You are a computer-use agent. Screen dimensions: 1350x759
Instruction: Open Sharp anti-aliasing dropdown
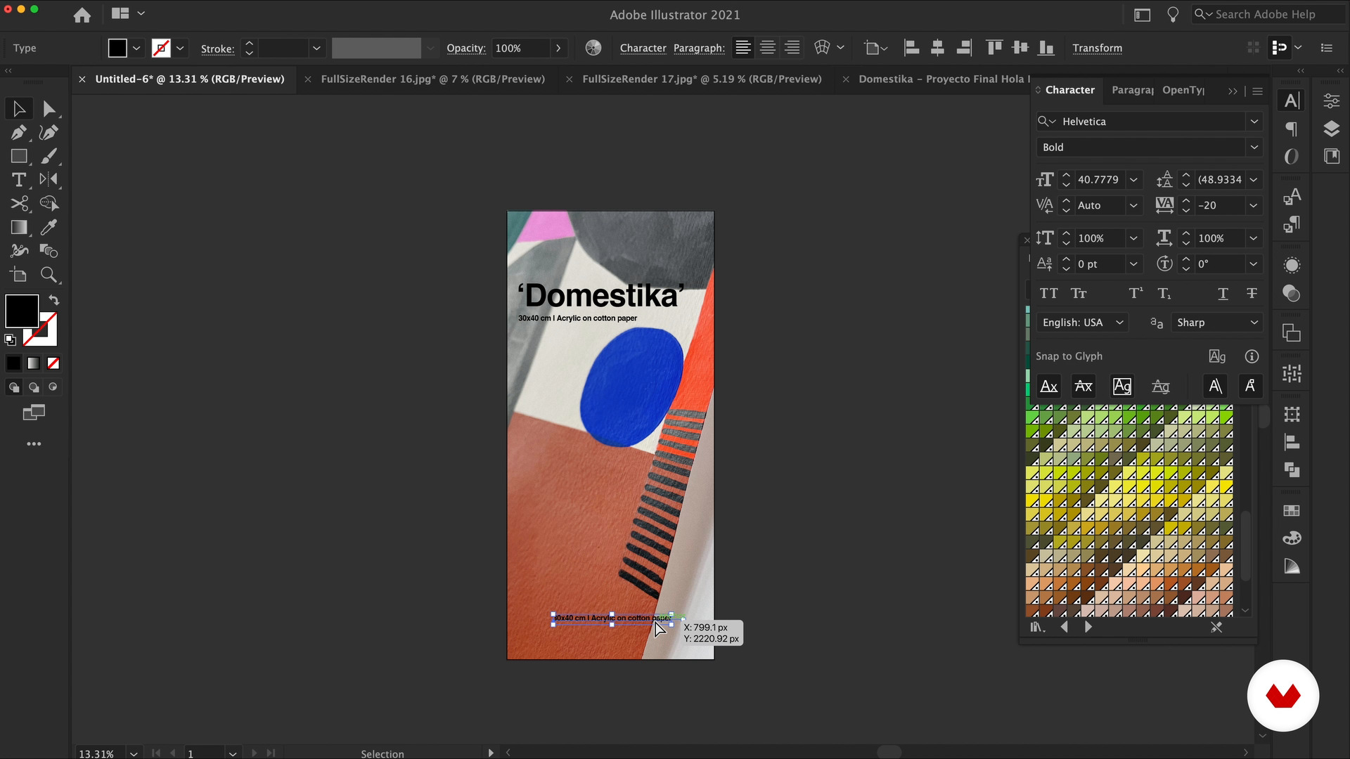pyautogui.click(x=1216, y=323)
